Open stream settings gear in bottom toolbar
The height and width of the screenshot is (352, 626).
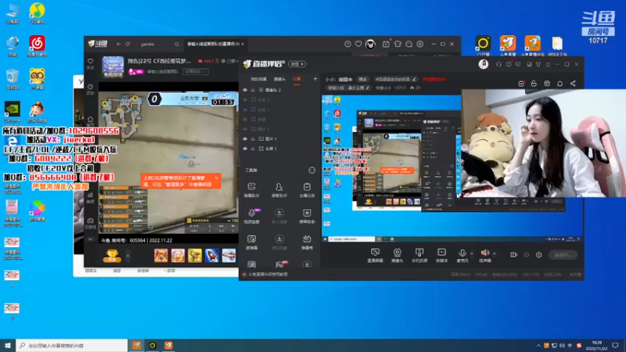(x=539, y=255)
